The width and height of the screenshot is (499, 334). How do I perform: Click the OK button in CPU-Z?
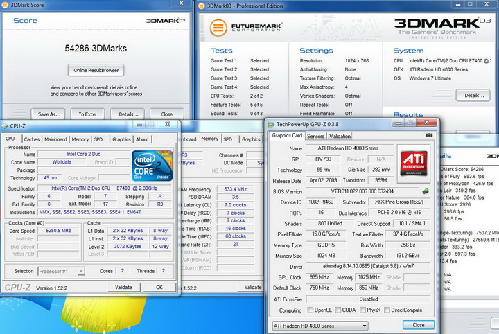[159, 288]
